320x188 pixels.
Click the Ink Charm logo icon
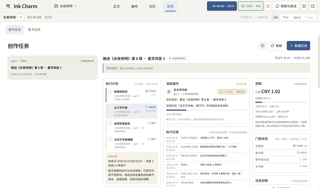point(8,6)
